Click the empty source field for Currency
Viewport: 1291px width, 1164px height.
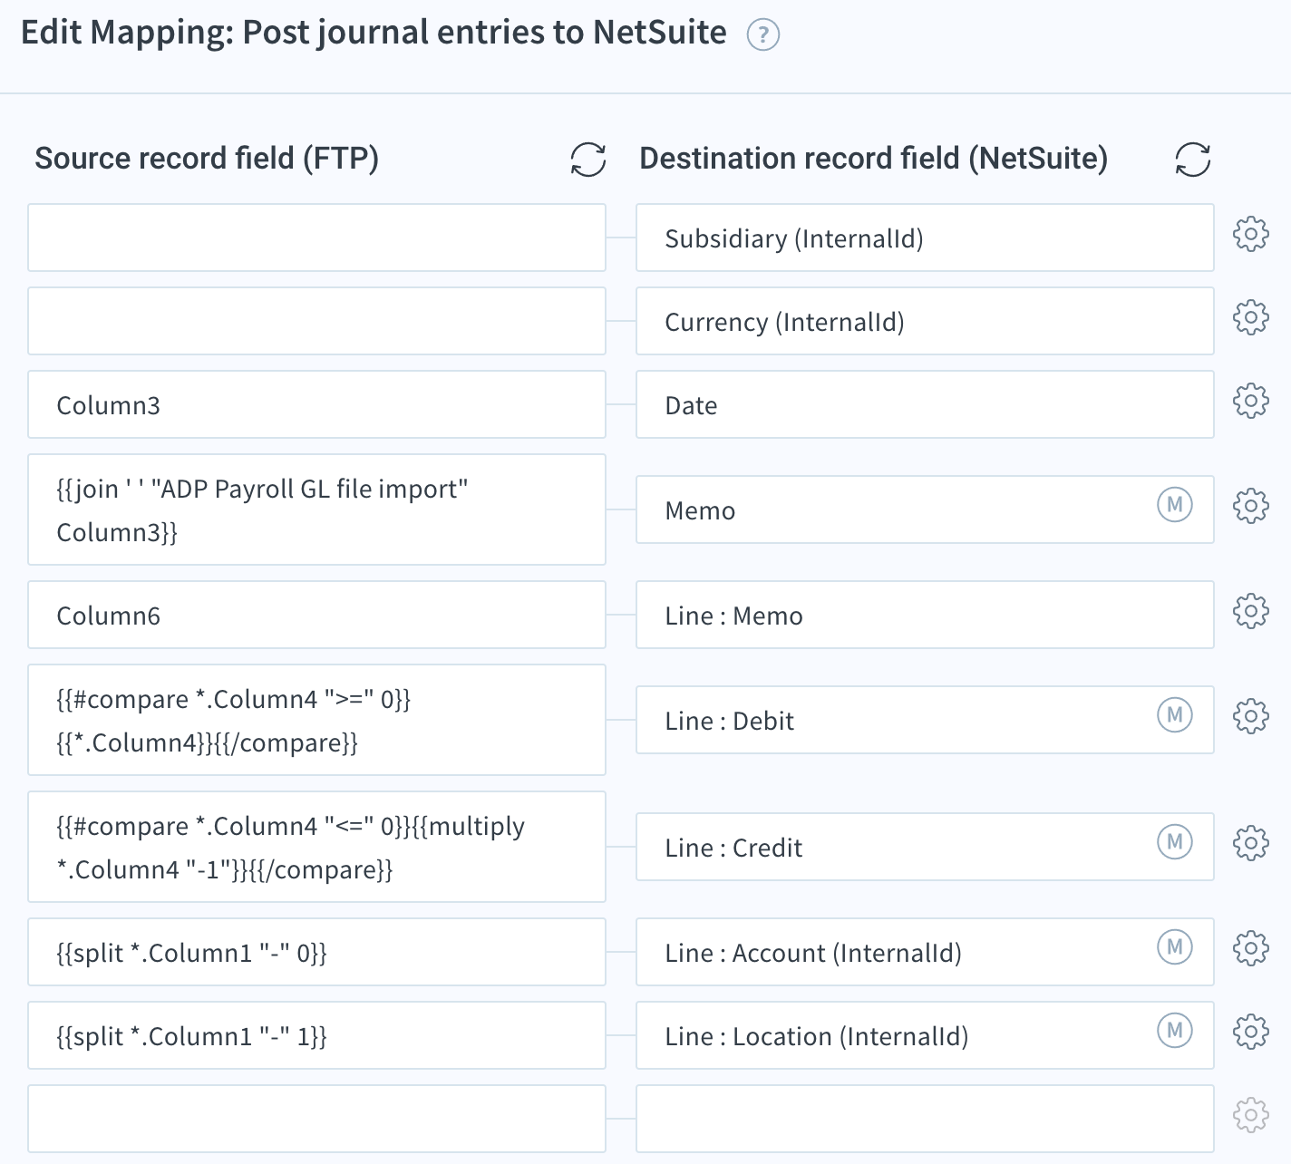coord(316,321)
